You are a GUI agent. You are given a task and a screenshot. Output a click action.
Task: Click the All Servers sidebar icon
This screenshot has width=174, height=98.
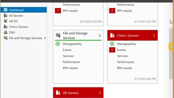[x=5, y=16]
